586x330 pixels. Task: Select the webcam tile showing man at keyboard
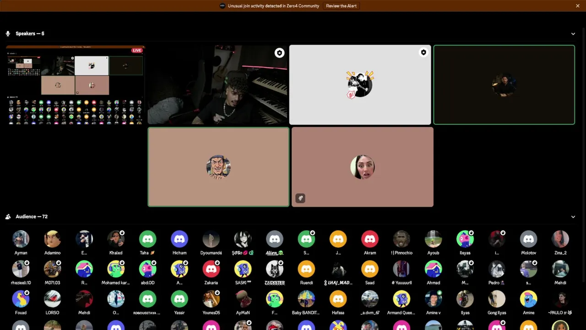218,85
